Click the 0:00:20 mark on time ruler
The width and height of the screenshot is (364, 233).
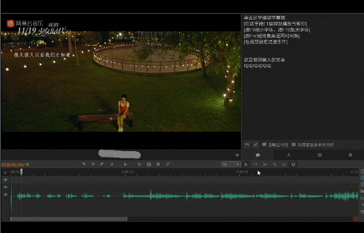tap(242, 172)
